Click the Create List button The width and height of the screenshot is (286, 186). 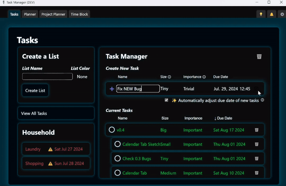coord(35,90)
